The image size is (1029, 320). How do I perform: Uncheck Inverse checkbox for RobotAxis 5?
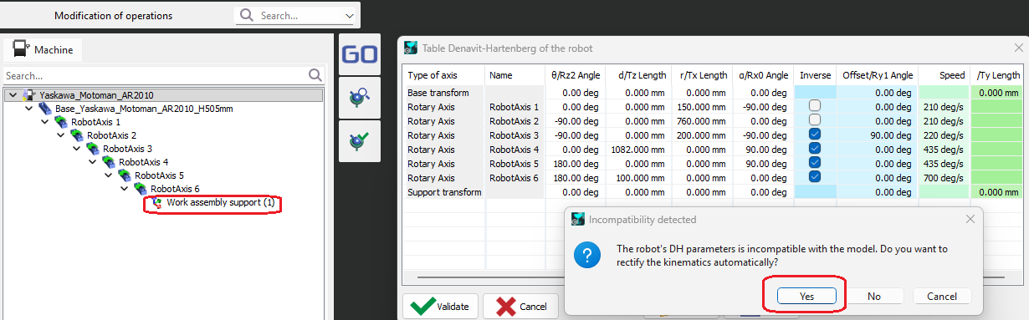pos(815,164)
